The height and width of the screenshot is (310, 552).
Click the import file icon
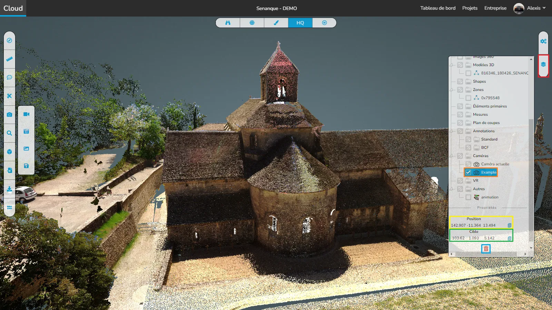[x=9, y=170]
